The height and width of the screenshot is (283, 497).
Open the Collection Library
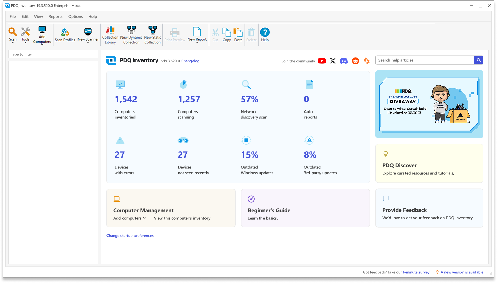[x=110, y=35]
